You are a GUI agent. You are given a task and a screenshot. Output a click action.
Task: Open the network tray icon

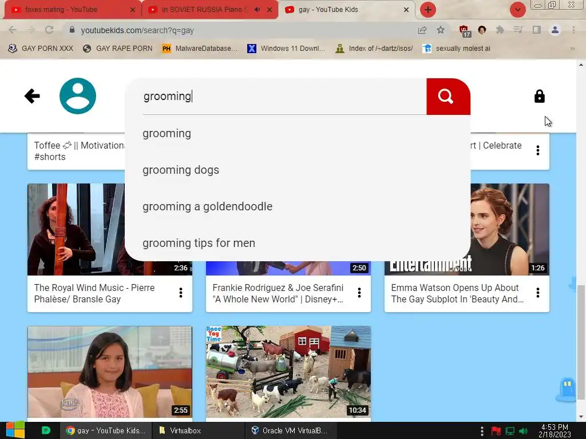tap(510, 431)
